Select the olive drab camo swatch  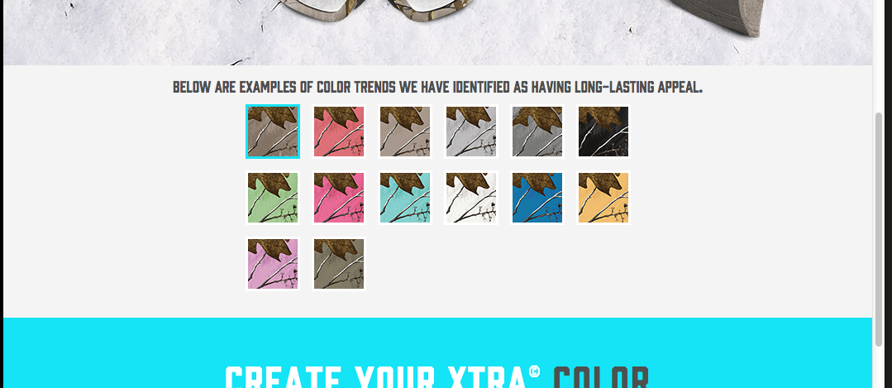[x=339, y=263]
